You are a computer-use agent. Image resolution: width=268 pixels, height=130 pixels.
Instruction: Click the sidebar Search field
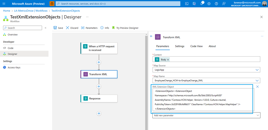click(x=23, y=28)
